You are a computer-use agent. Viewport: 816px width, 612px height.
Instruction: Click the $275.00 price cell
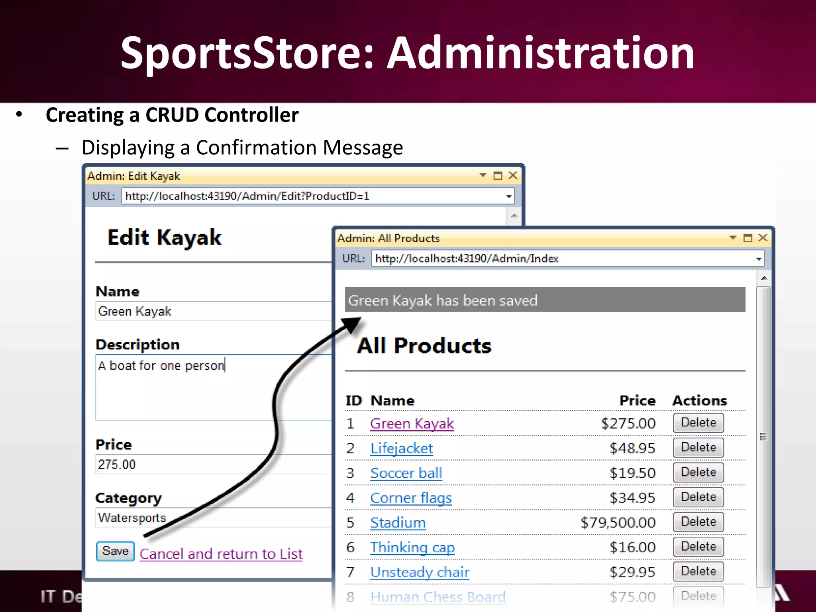[x=628, y=424]
